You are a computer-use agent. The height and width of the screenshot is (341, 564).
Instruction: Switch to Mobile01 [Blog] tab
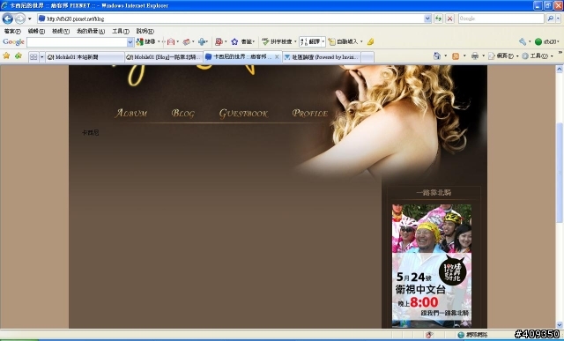pyautogui.click(x=164, y=57)
